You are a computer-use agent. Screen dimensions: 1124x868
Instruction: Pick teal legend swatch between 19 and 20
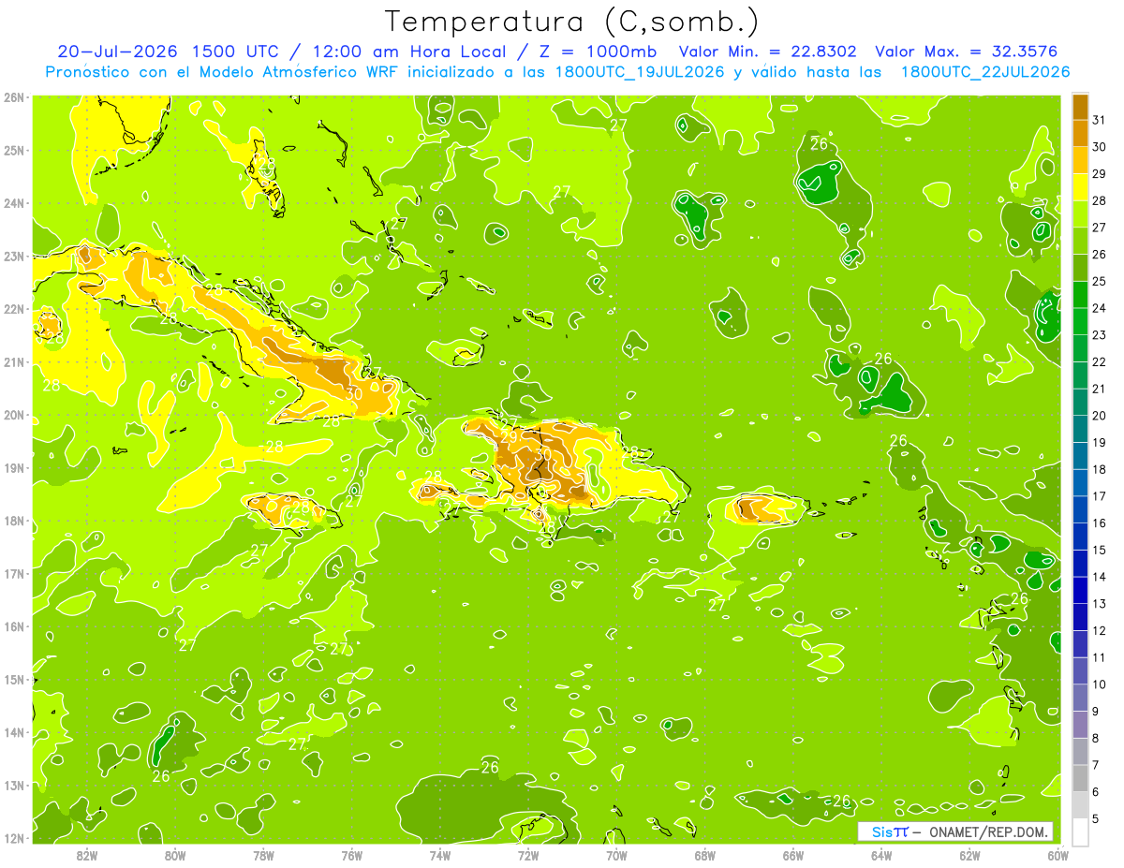(x=1080, y=429)
